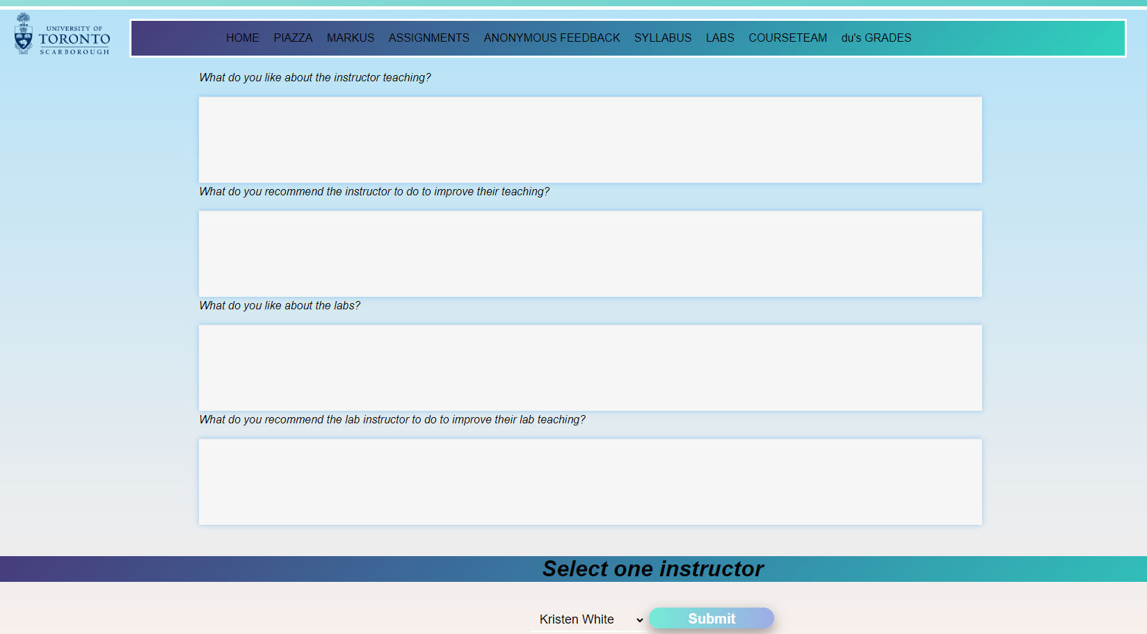The image size is (1147, 634).
Task: Focus the instructor teaching likes text box
Action: pyautogui.click(x=591, y=140)
